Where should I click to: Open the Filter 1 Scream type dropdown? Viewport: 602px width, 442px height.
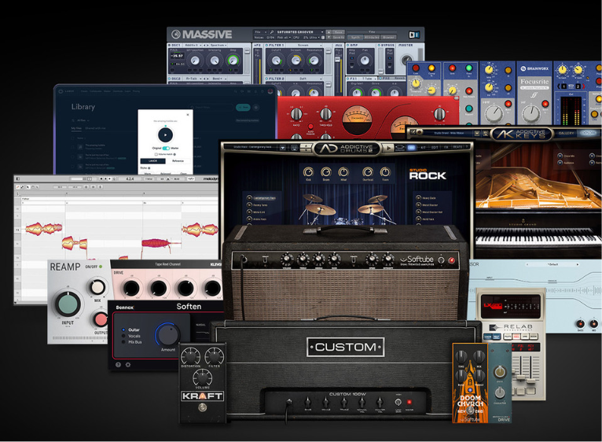pyautogui.click(x=306, y=46)
